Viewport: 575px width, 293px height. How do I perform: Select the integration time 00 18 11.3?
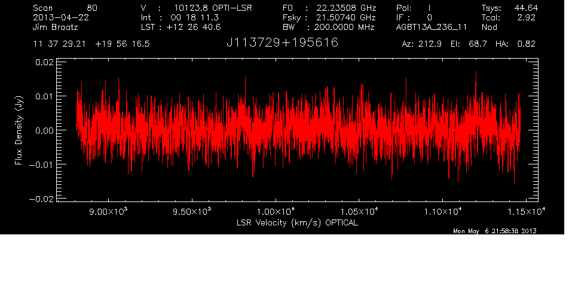click(x=195, y=17)
